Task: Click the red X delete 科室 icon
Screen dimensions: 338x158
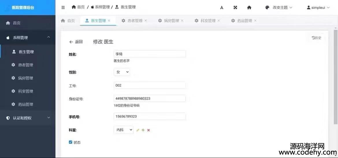Action: pos(148,130)
